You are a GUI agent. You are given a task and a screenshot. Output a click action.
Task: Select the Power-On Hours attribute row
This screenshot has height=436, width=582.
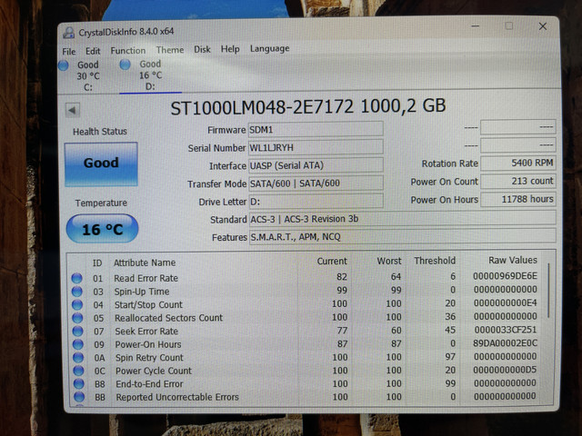[x=305, y=344]
